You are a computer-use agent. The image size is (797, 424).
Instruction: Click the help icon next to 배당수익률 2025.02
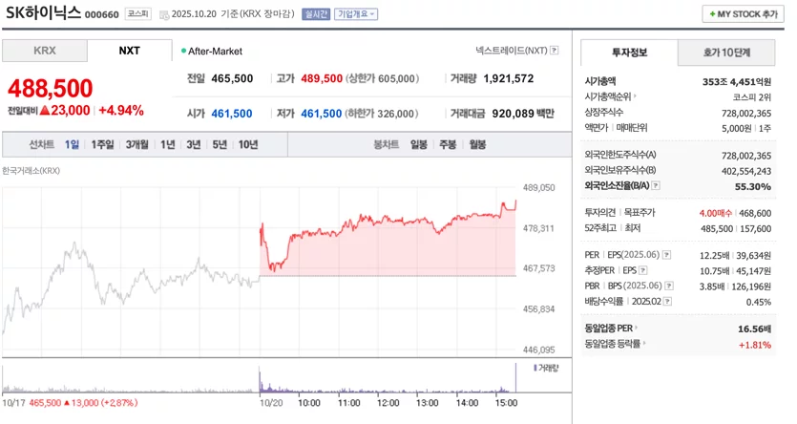667,302
